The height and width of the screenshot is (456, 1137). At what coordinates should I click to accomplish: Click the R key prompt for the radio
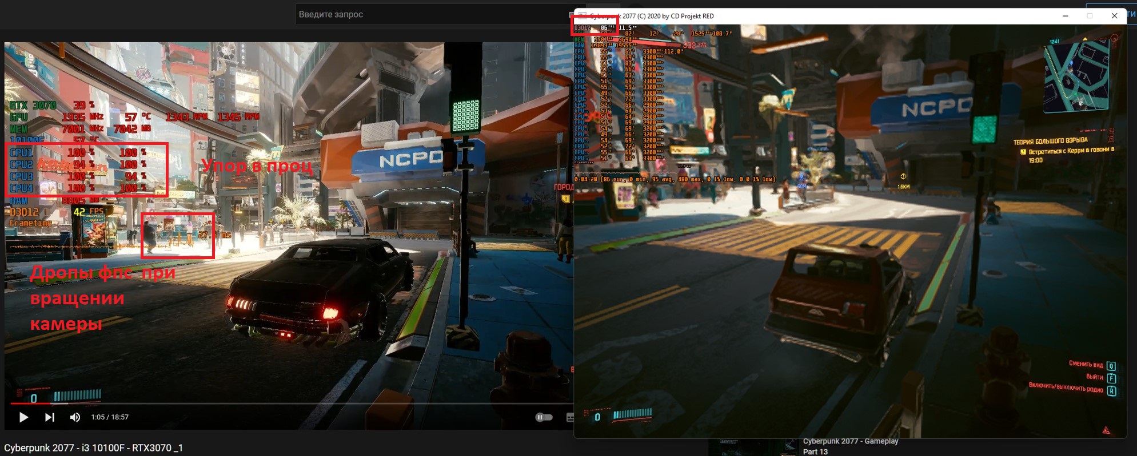(1111, 390)
